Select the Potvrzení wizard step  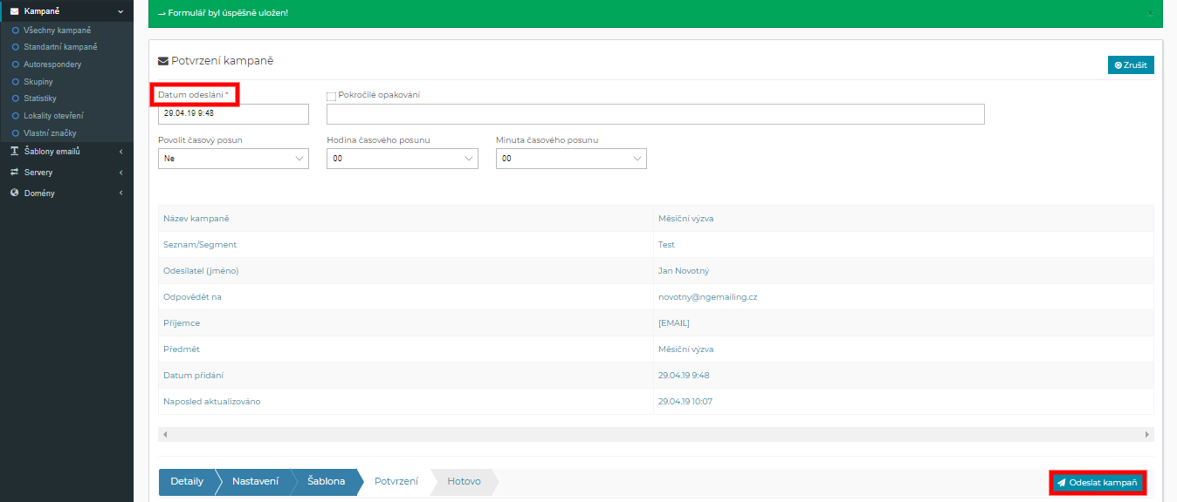pos(396,481)
